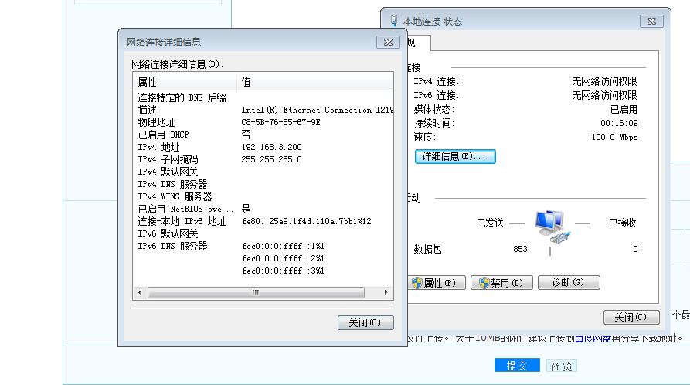Open the 百度网盘 link

point(593,338)
